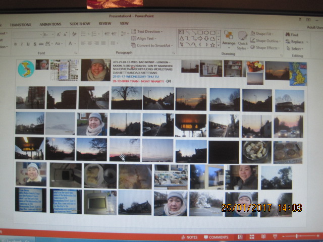Click the zoom slider handle
Screen dimensions: 323x242
point(297,236)
